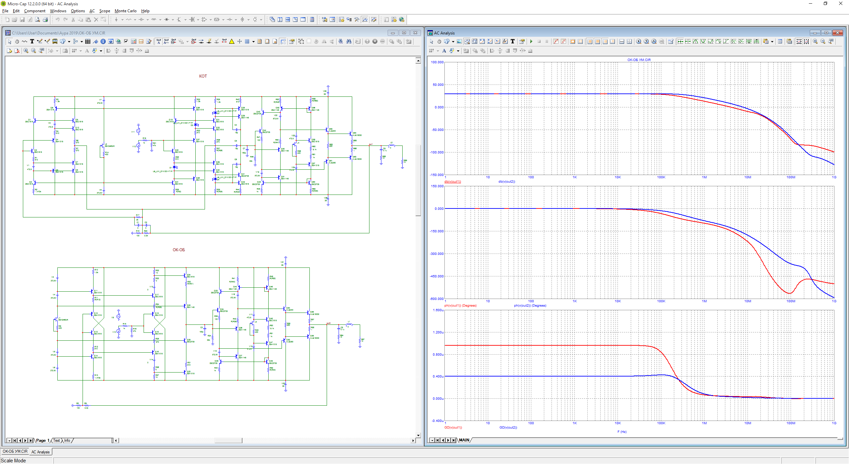
Task: Click the ground component icon in main toolbar
Action: click(116, 20)
